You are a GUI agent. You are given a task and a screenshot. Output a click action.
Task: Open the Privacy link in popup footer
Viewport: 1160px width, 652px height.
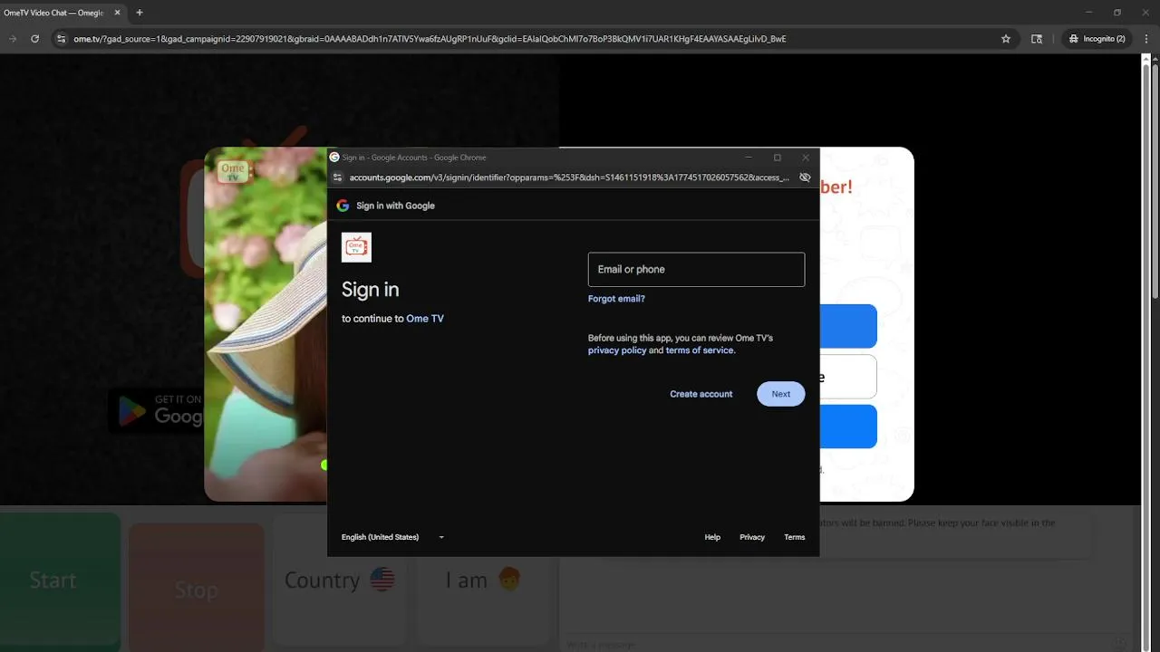(752, 537)
